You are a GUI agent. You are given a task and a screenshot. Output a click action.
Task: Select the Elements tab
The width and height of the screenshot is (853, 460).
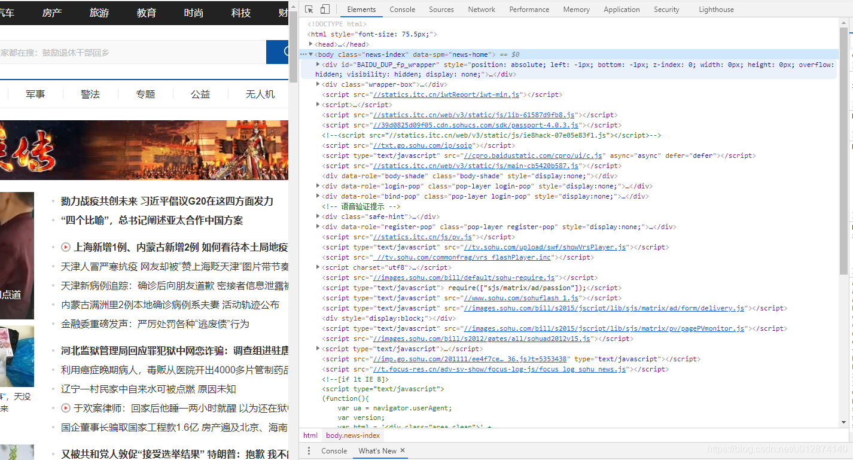click(361, 10)
